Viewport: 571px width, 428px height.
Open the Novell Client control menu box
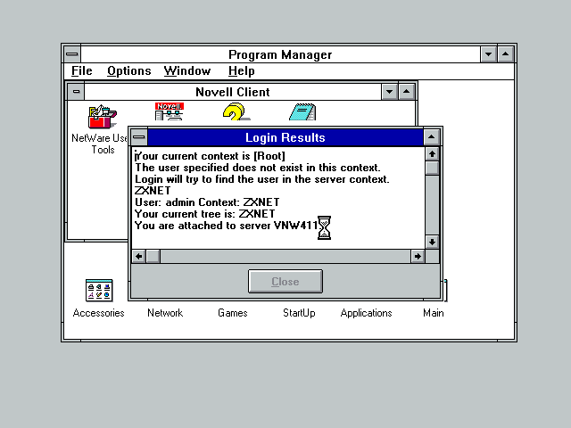pyautogui.click(x=76, y=92)
